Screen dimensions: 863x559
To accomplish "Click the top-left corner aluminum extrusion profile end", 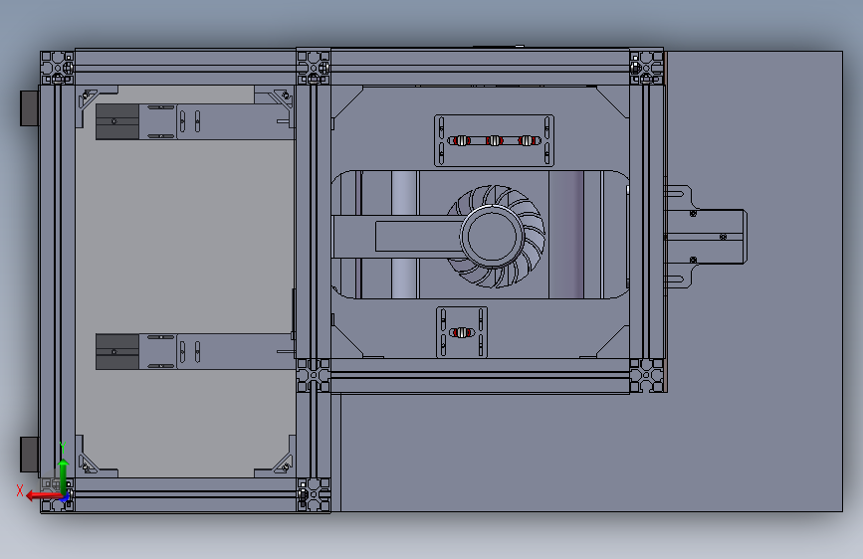I will click(x=57, y=68).
